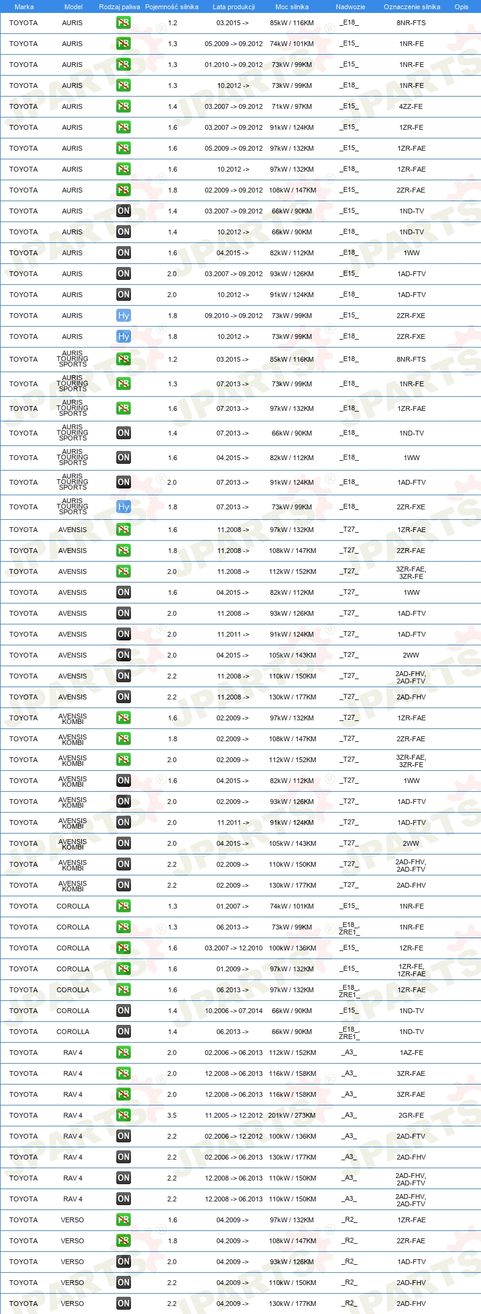The image size is (481, 1314).
Task: Click the 71kW / 97KM power cell
Action: [x=292, y=106]
